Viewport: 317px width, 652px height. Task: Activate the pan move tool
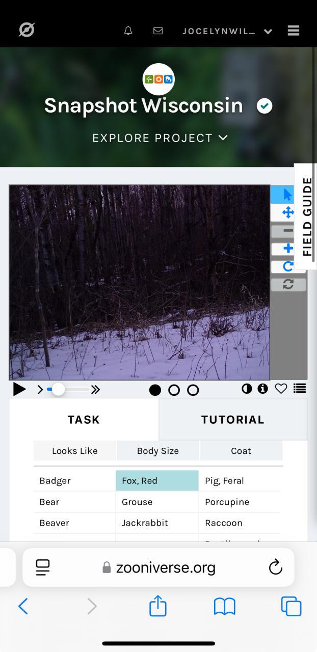[288, 212]
